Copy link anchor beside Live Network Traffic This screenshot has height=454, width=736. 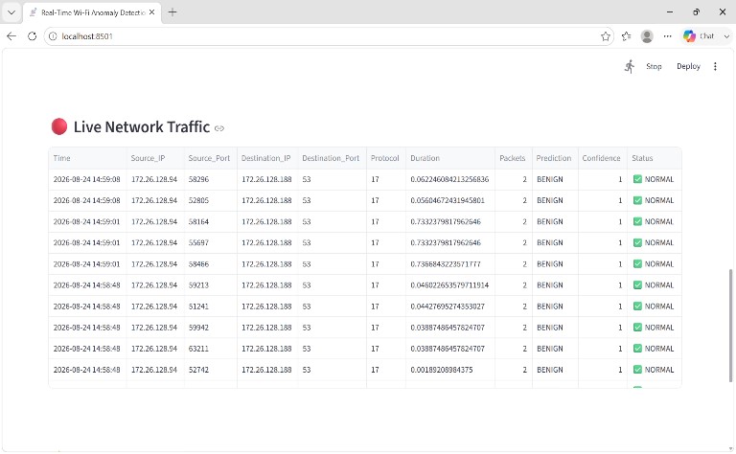(219, 128)
